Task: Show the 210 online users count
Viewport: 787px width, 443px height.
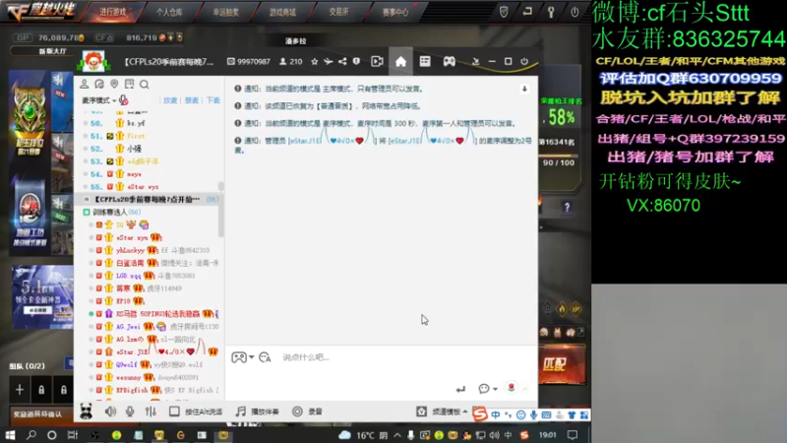Action: (x=291, y=62)
